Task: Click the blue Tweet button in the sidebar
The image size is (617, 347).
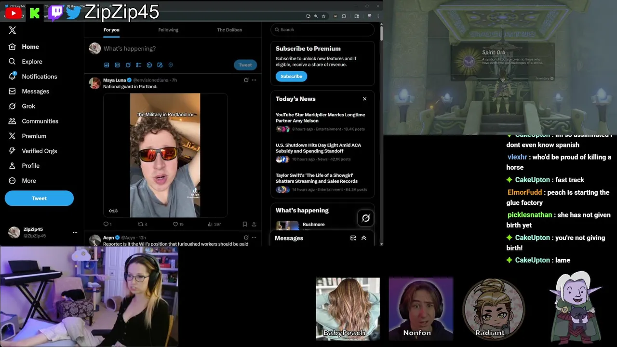Action: [x=39, y=198]
